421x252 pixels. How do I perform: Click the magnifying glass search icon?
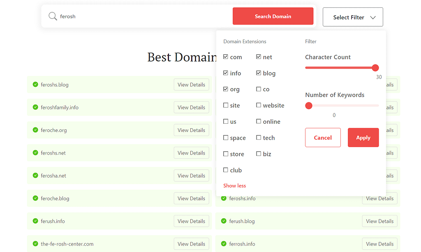tap(52, 16)
